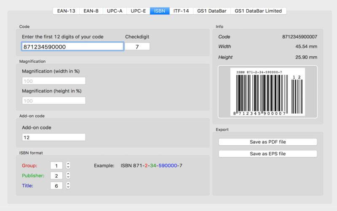Decrease the Publisher stepper value
This screenshot has height=211, width=337.
tap(68, 177)
